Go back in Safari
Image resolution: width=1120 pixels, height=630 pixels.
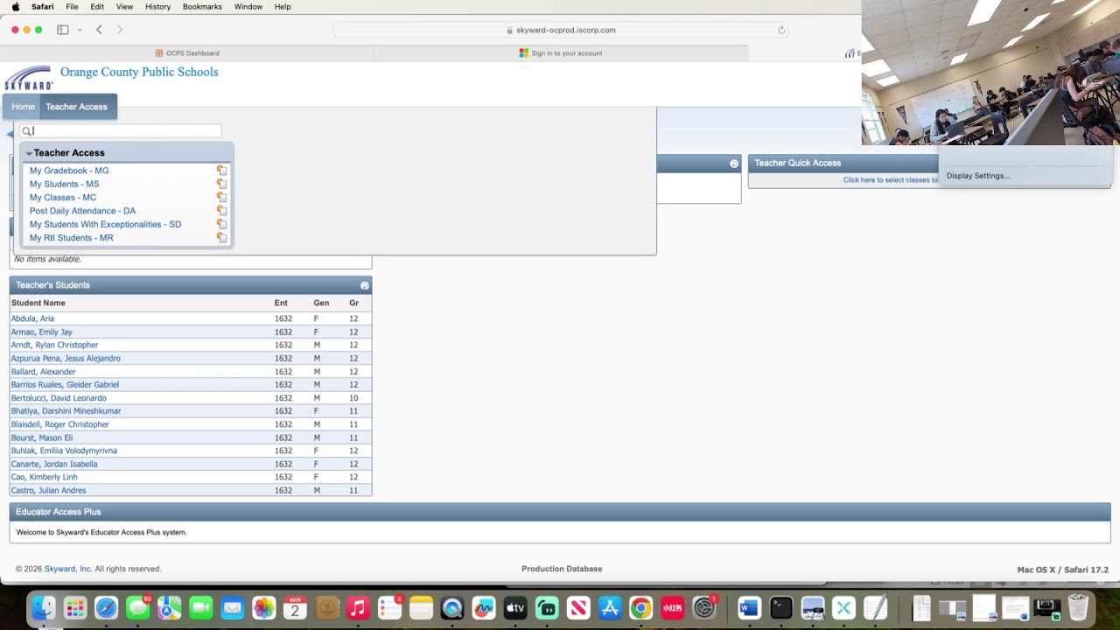pyautogui.click(x=99, y=30)
